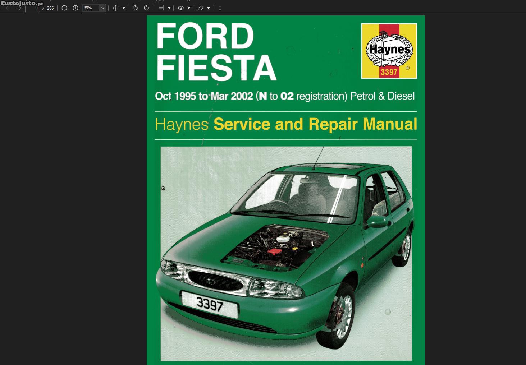The height and width of the screenshot is (365, 526).
Task: Click the page fit width icon
Action: [x=161, y=8]
